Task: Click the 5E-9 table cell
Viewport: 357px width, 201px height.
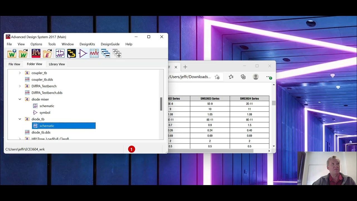Action: [210, 104]
